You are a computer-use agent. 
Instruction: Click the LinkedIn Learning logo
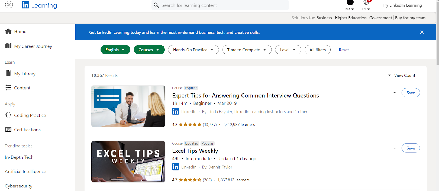coord(39,5)
